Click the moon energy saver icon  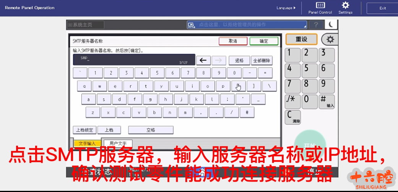[331, 25]
